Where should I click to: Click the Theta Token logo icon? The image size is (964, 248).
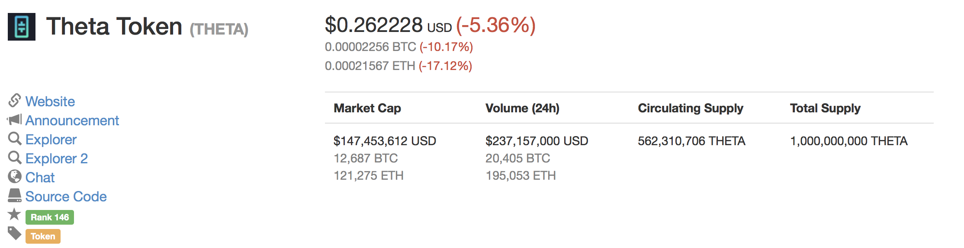tap(22, 27)
